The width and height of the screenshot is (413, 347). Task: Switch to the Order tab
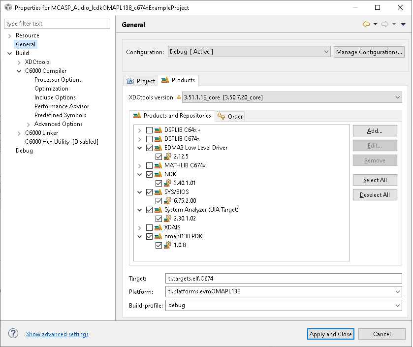point(230,116)
